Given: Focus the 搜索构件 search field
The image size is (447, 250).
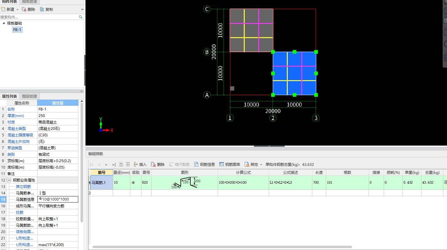Looking at the screenshot, I should (39, 17).
